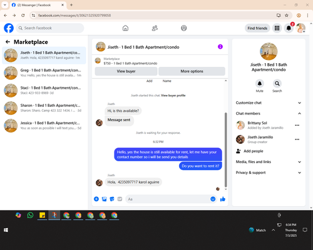Click the large apartment thumbnail in right panel

pyautogui.click(x=269, y=51)
